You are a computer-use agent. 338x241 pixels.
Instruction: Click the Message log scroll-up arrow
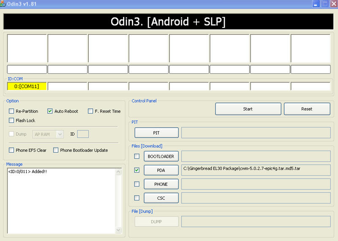(x=118, y=172)
